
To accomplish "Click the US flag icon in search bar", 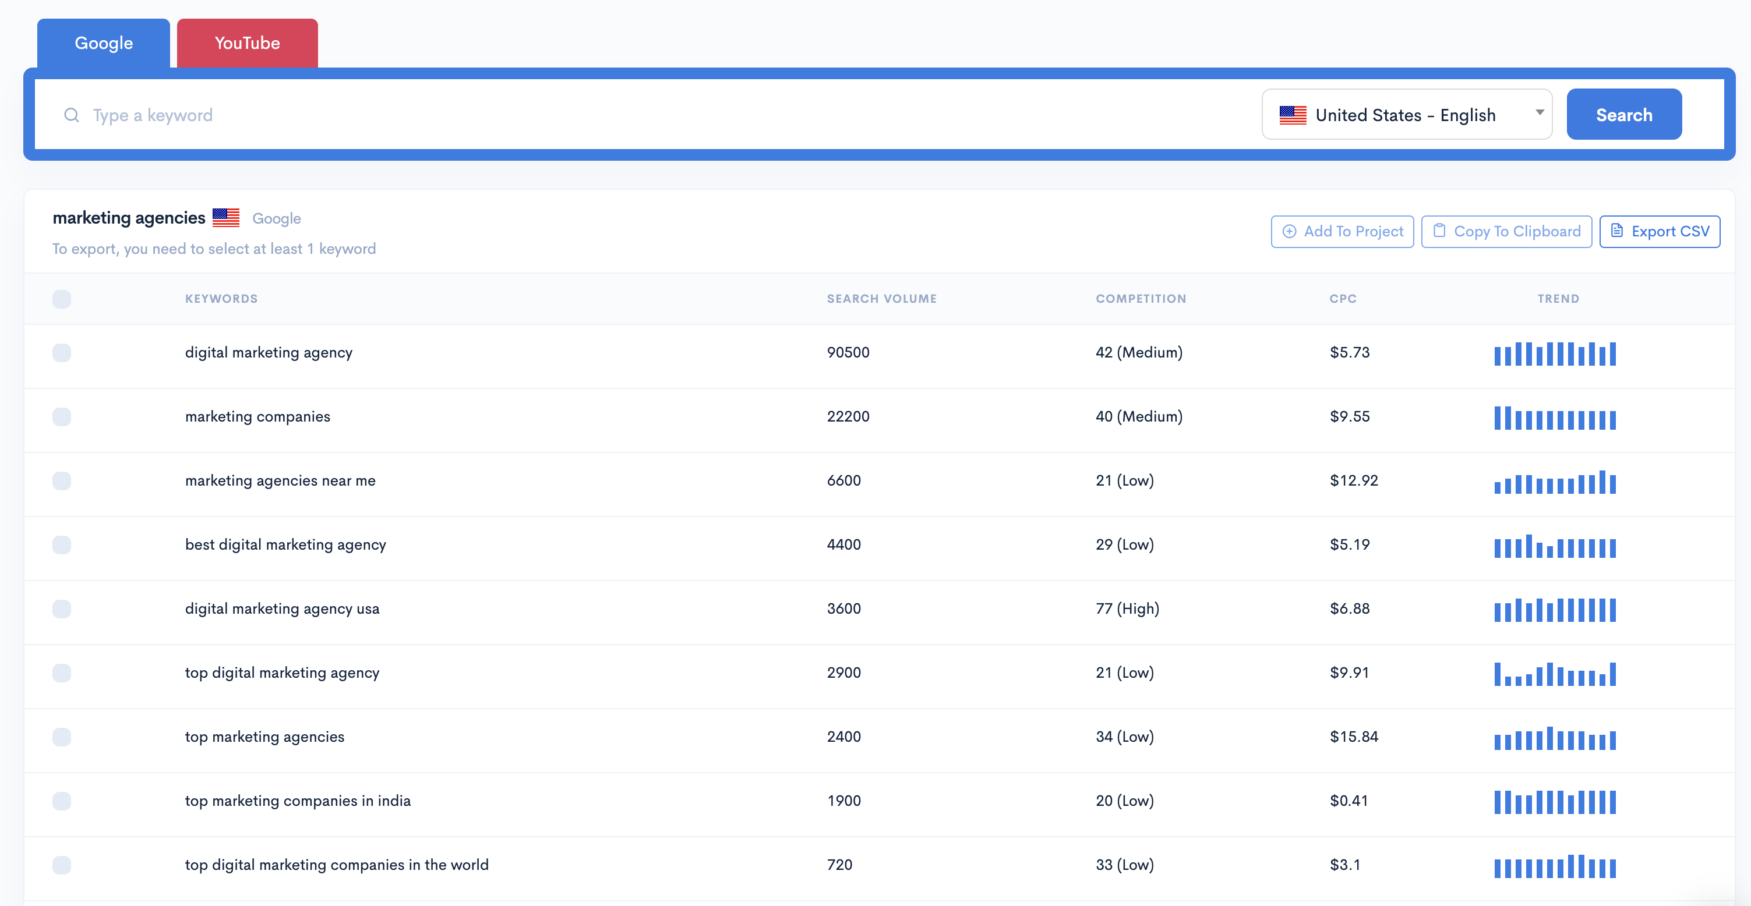I will point(1291,113).
